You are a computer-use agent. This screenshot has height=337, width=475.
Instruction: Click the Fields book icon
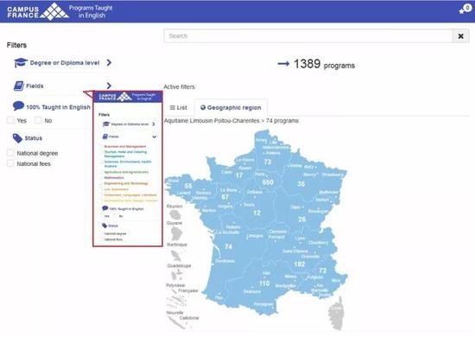[19, 86]
